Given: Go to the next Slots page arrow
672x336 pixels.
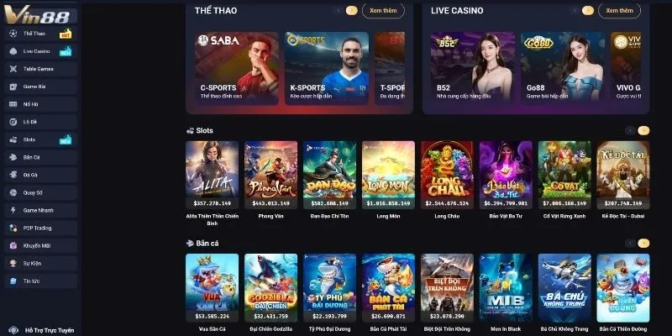Looking at the screenshot, I should 643,131.
